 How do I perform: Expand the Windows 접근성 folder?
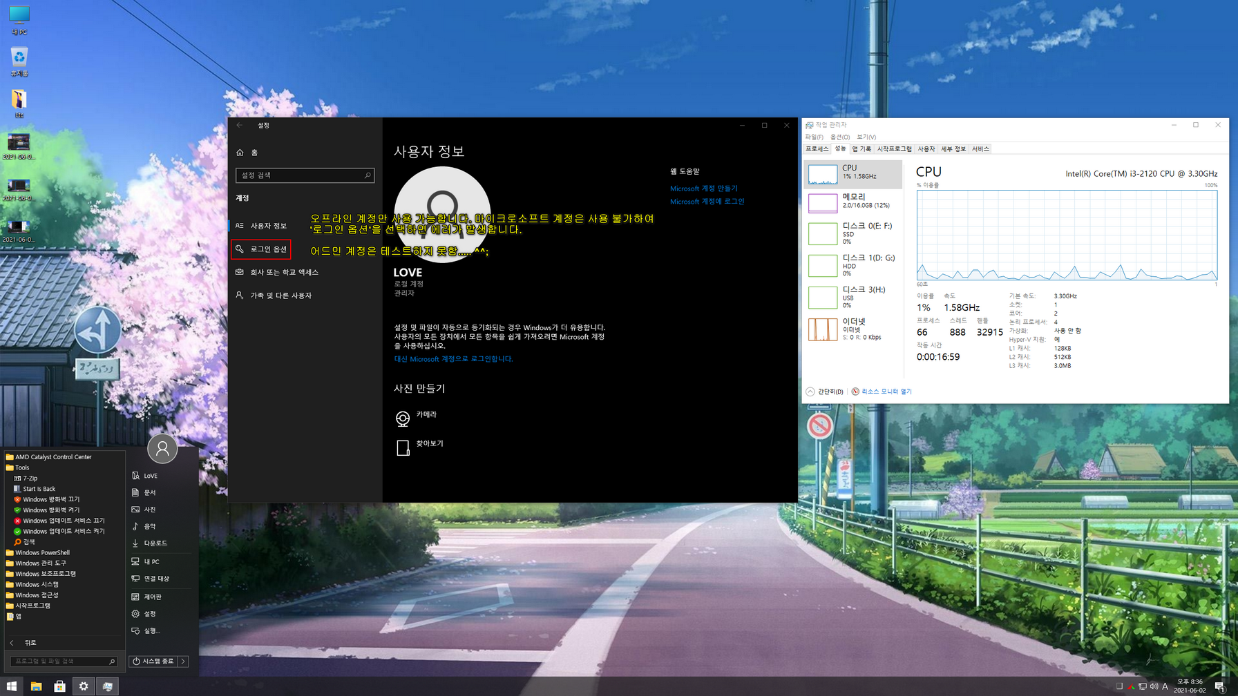32,595
